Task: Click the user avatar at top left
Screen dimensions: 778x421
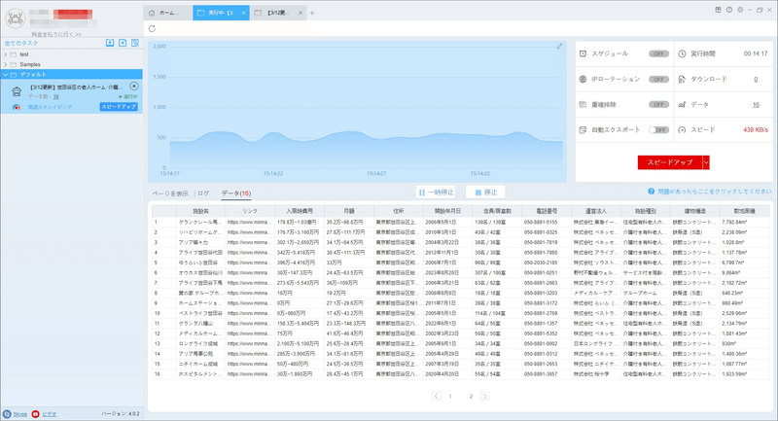Action: coord(16,18)
